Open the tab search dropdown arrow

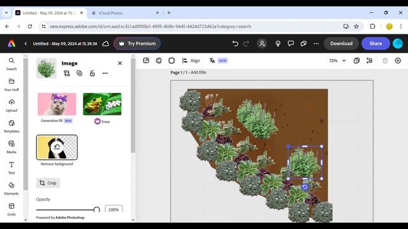tap(6, 13)
